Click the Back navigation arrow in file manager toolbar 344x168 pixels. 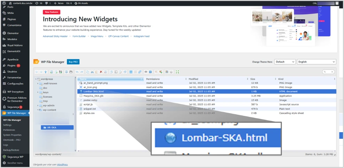point(37,72)
